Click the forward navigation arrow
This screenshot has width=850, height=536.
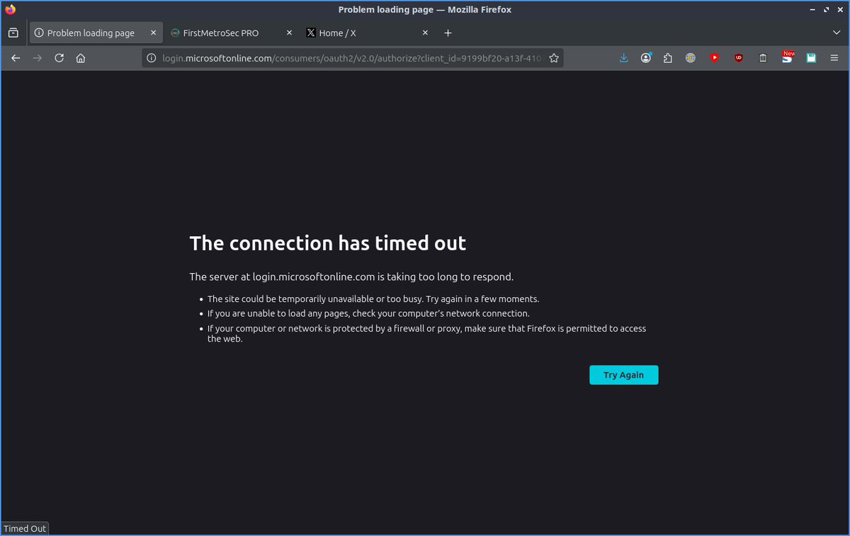(38, 58)
